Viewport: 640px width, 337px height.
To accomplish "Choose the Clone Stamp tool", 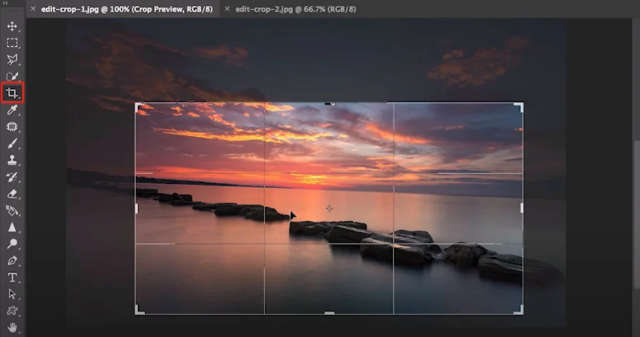I will tap(12, 160).
